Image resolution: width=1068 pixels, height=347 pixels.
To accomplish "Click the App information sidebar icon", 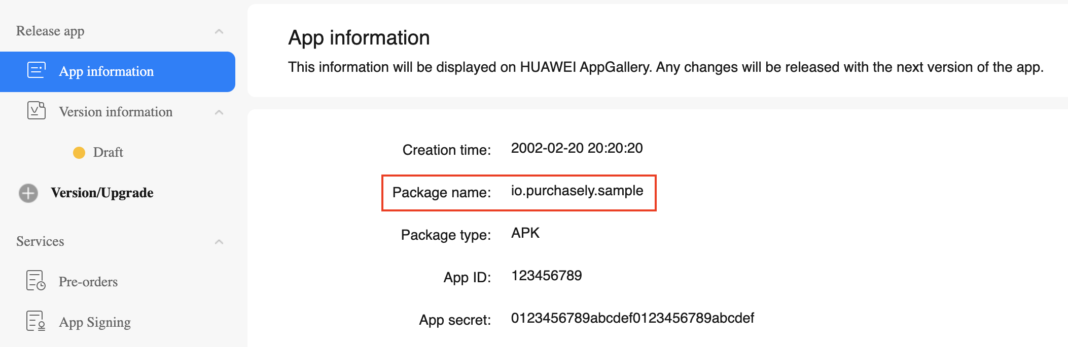I will [x=36, y=70].
